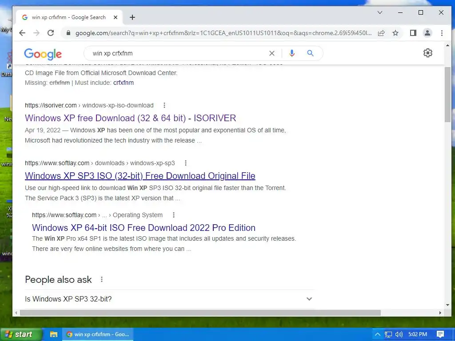Open the notification center icon
The image size is (455, 341).
click(x=440, y=334)
